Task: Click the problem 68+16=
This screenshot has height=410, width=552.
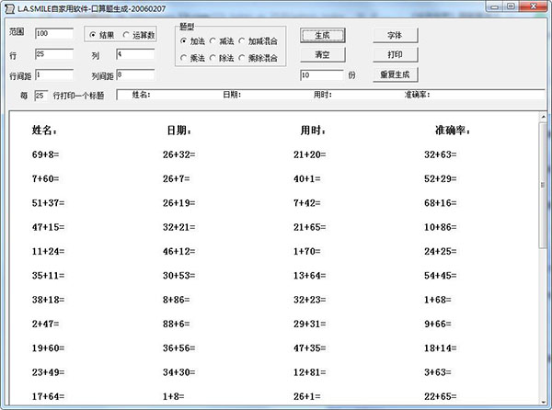Action: (x=441, y=203)
